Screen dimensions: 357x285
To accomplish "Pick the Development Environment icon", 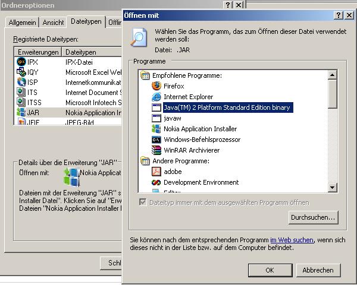I will click(x=156, y=182).
